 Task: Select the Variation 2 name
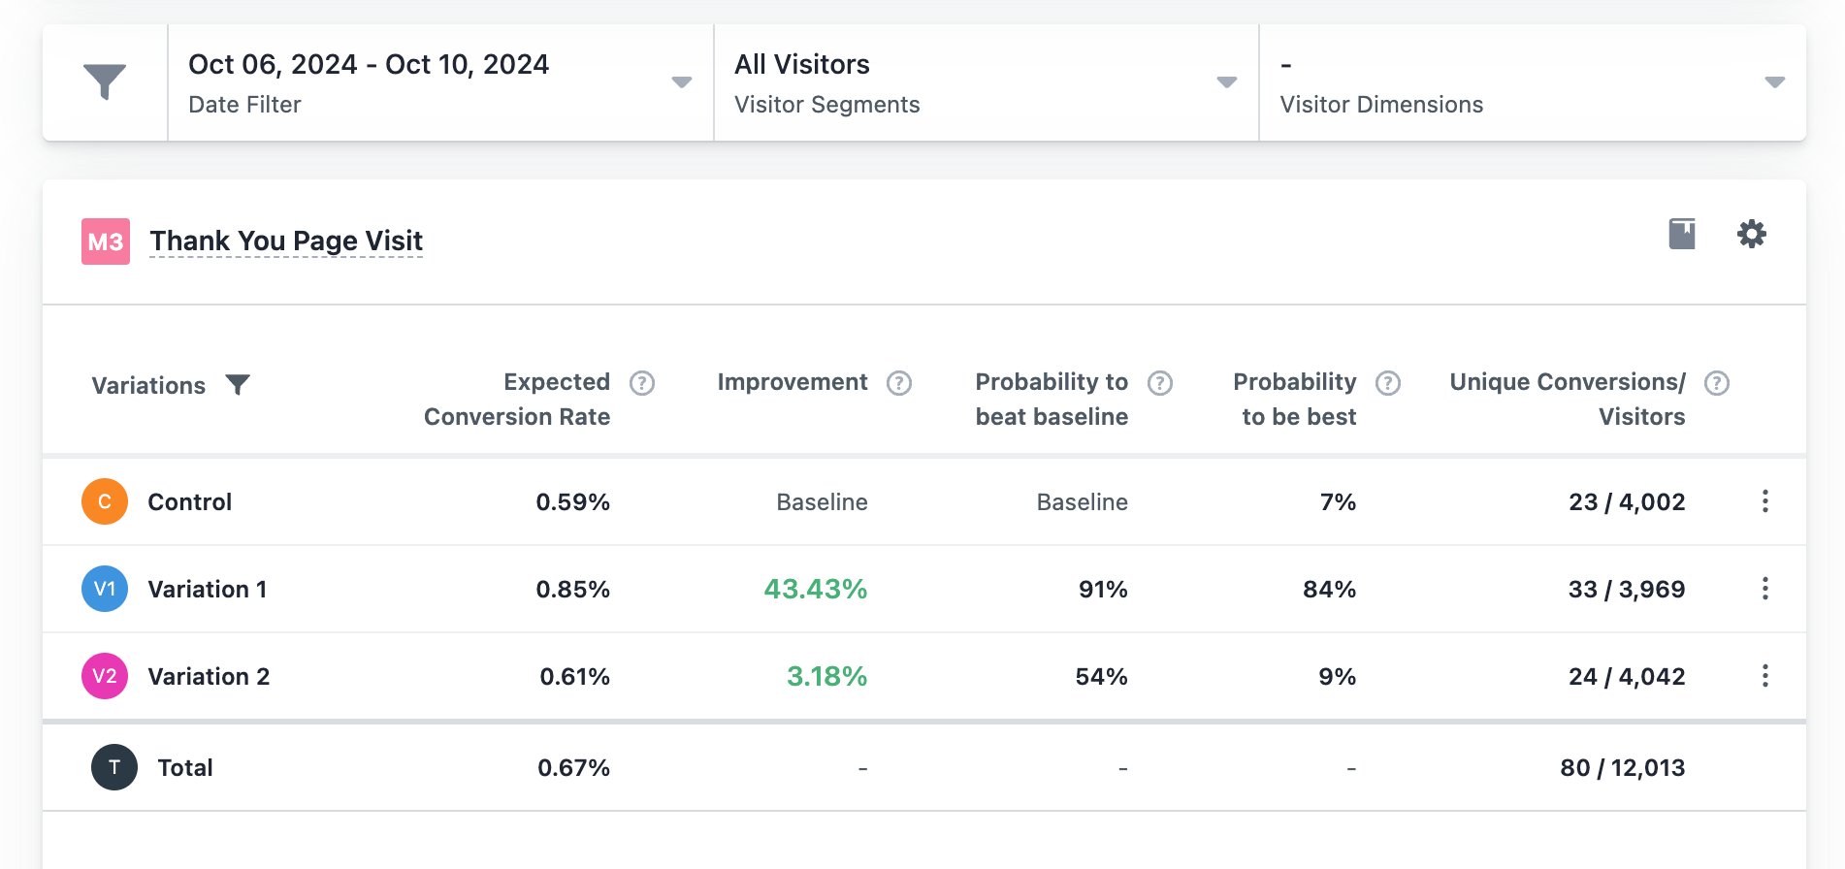(209, 677)
